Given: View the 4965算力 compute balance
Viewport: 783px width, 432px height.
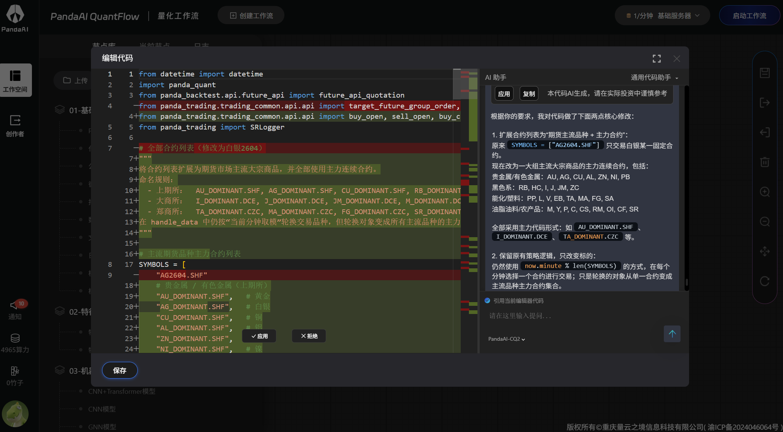Looking at the screenshot, I should 15,343.
